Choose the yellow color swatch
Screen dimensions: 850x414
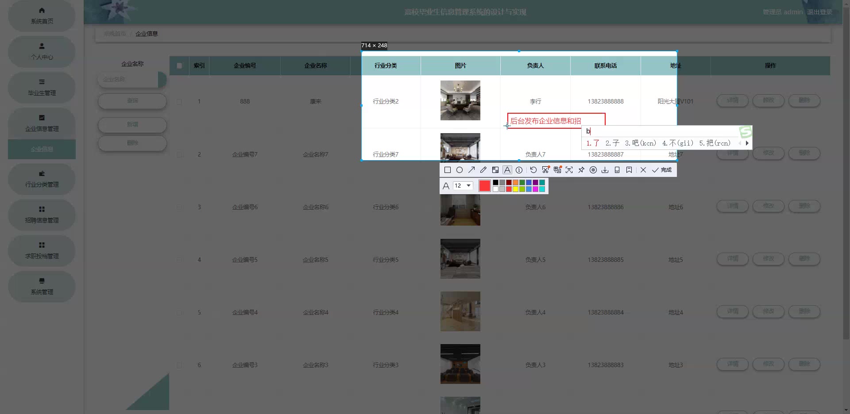click(515, 189)
